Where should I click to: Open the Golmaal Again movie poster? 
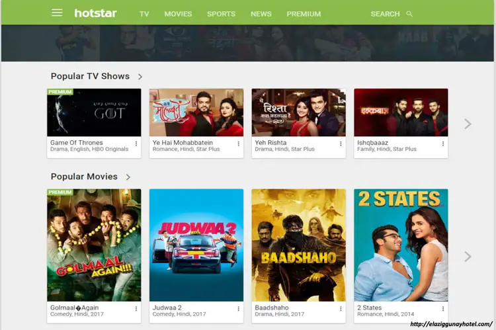tap(94, 245)
